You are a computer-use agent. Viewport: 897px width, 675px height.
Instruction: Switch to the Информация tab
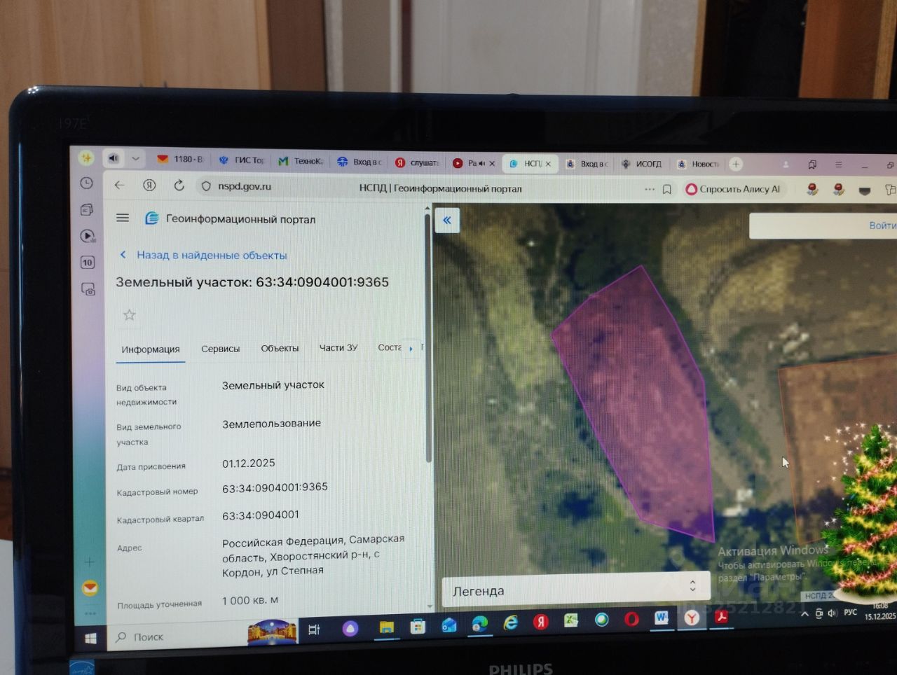[151, 349]
